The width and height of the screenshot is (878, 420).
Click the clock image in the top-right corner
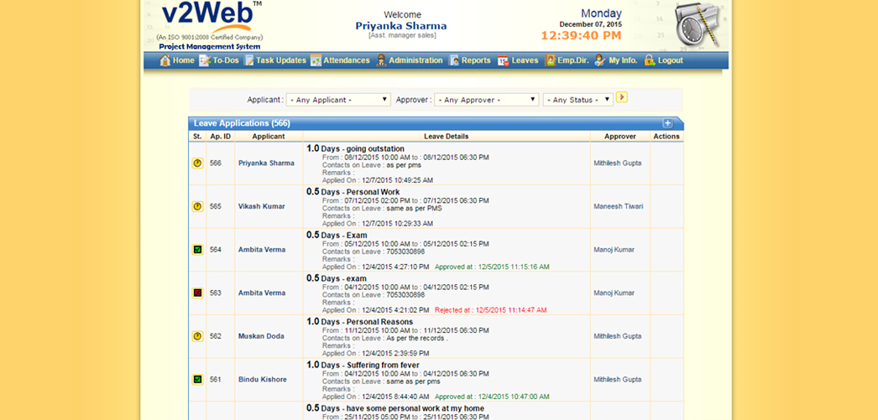697,25
